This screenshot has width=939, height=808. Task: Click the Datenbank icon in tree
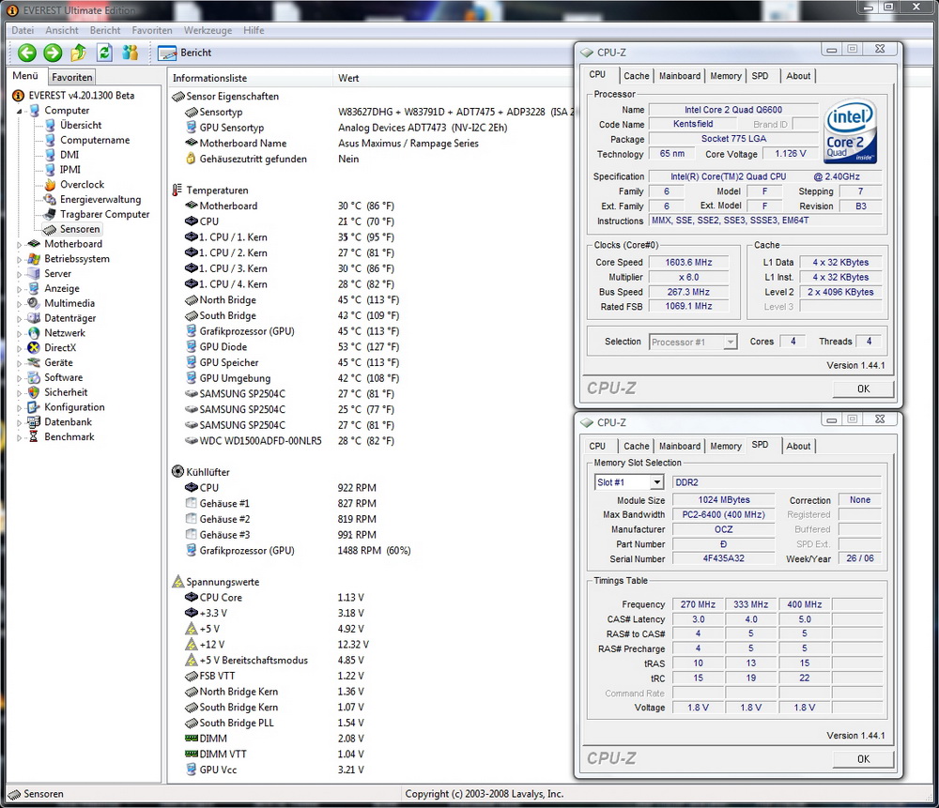click(34, 422)
